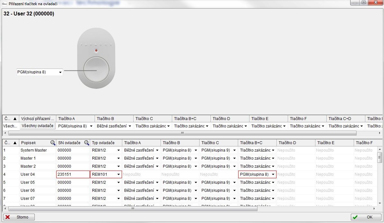Open Tlačítko B default assignment Běžné zastřežení dropdown
Screen dimensions: 384x223
point(130,126)
